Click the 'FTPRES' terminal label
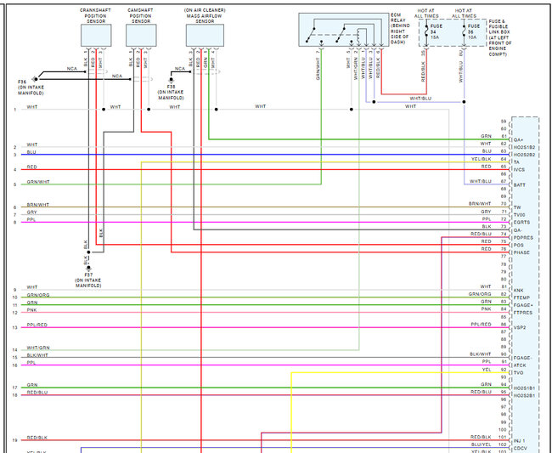Viewport: 552px width, 453px height. coord(523,313)
